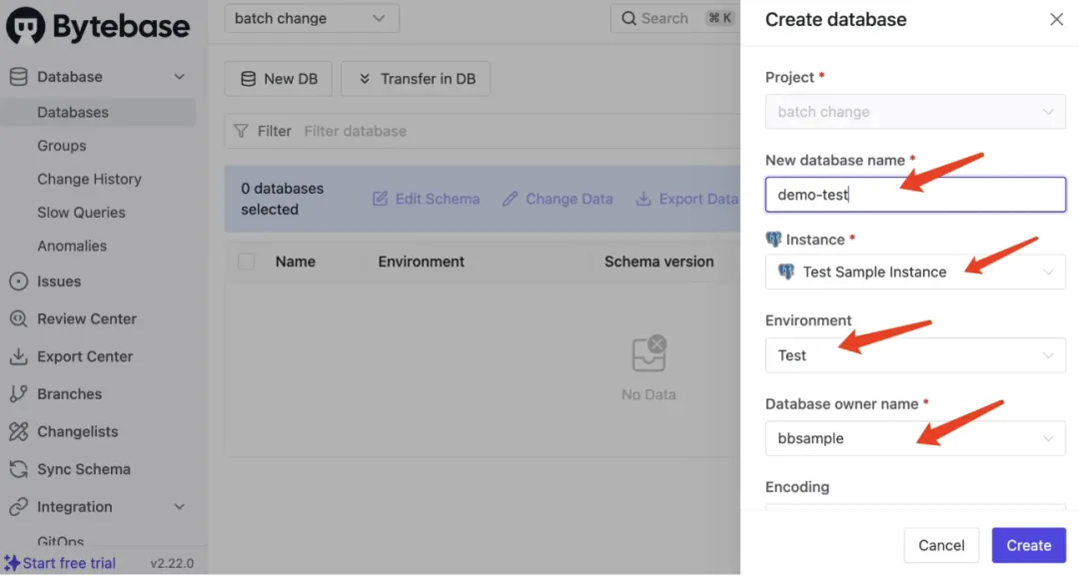1079x577 pixels.
Task: Open Change History in sidebar
Action: [89, 179]
